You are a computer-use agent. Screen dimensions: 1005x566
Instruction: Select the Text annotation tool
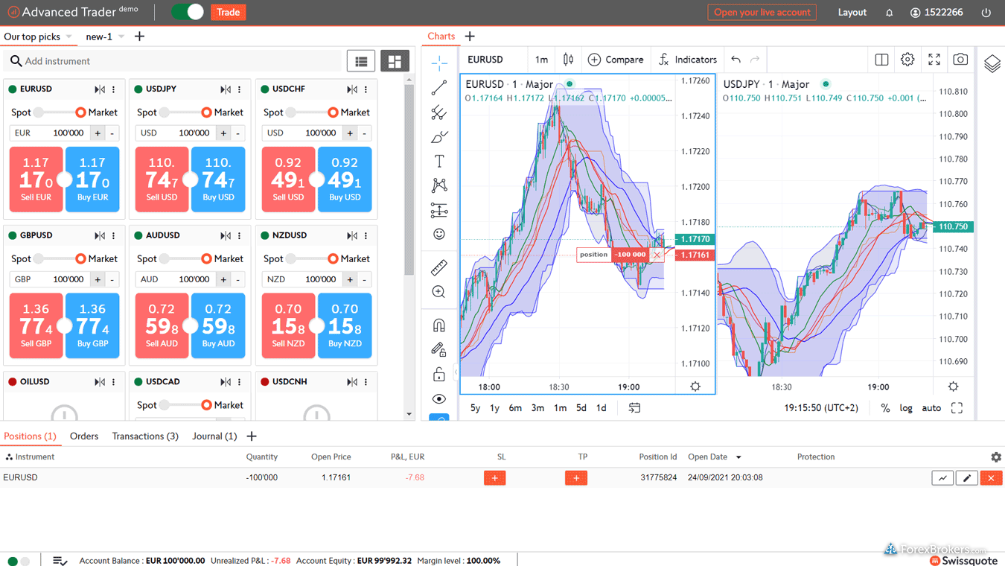coord(439,162)
